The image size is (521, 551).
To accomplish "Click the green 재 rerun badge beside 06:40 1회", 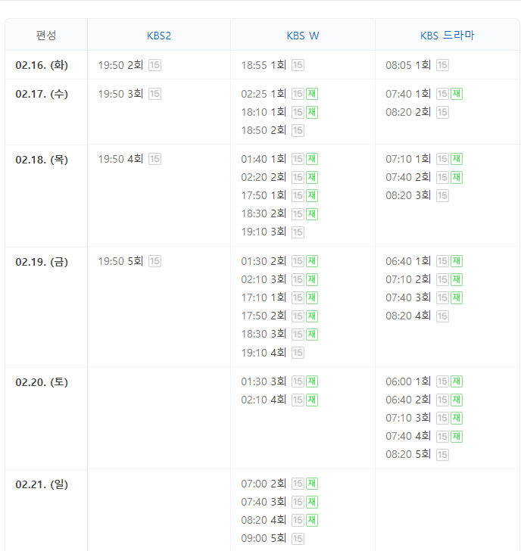I will tap(457, 261).
